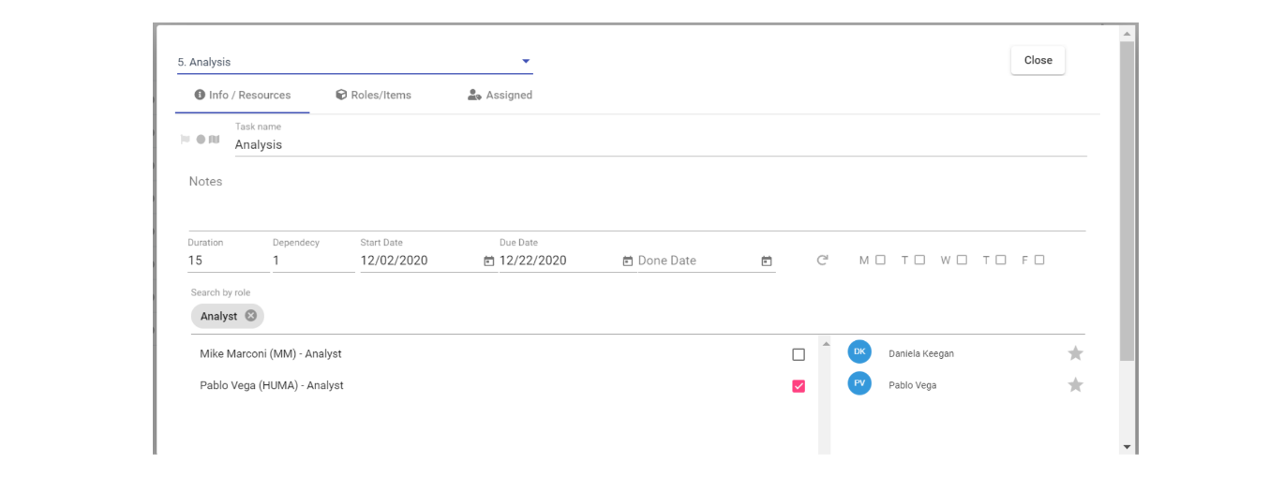Click the Notes text area
The image size is (1284, 493).
pyautogui.click(x=636, y=198)
